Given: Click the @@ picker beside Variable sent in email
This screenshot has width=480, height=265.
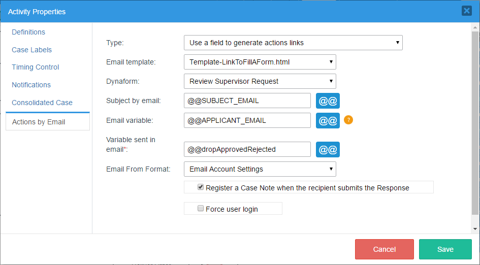Looking at the screenshot, I should click(328, 149).
